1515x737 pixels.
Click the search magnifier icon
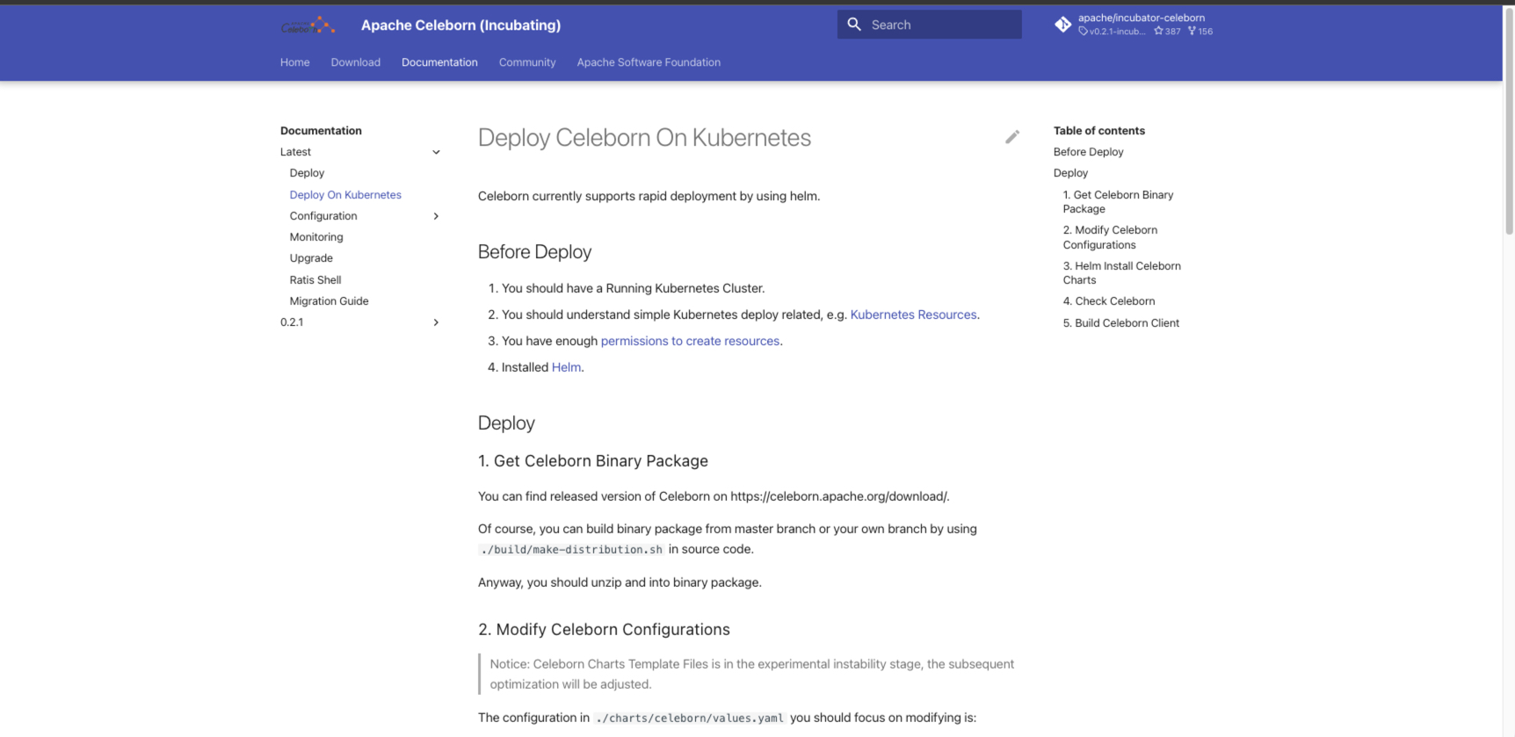(x=854, y=25)
